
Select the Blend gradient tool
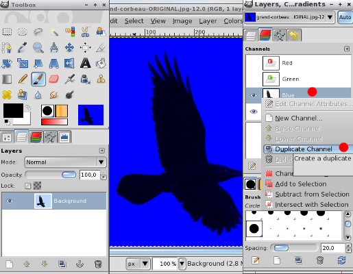[7, 79]
